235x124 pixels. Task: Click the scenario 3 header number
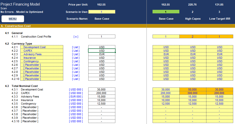pos(219,12)
